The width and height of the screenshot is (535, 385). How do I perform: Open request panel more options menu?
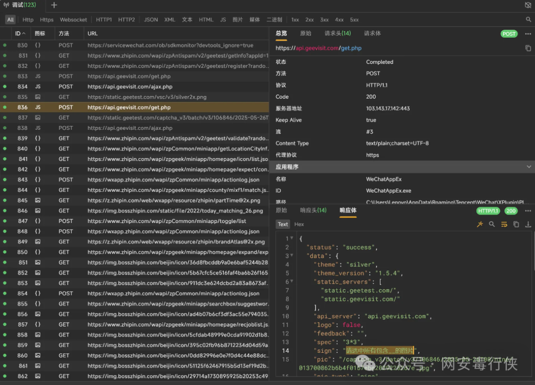(528, 34)
